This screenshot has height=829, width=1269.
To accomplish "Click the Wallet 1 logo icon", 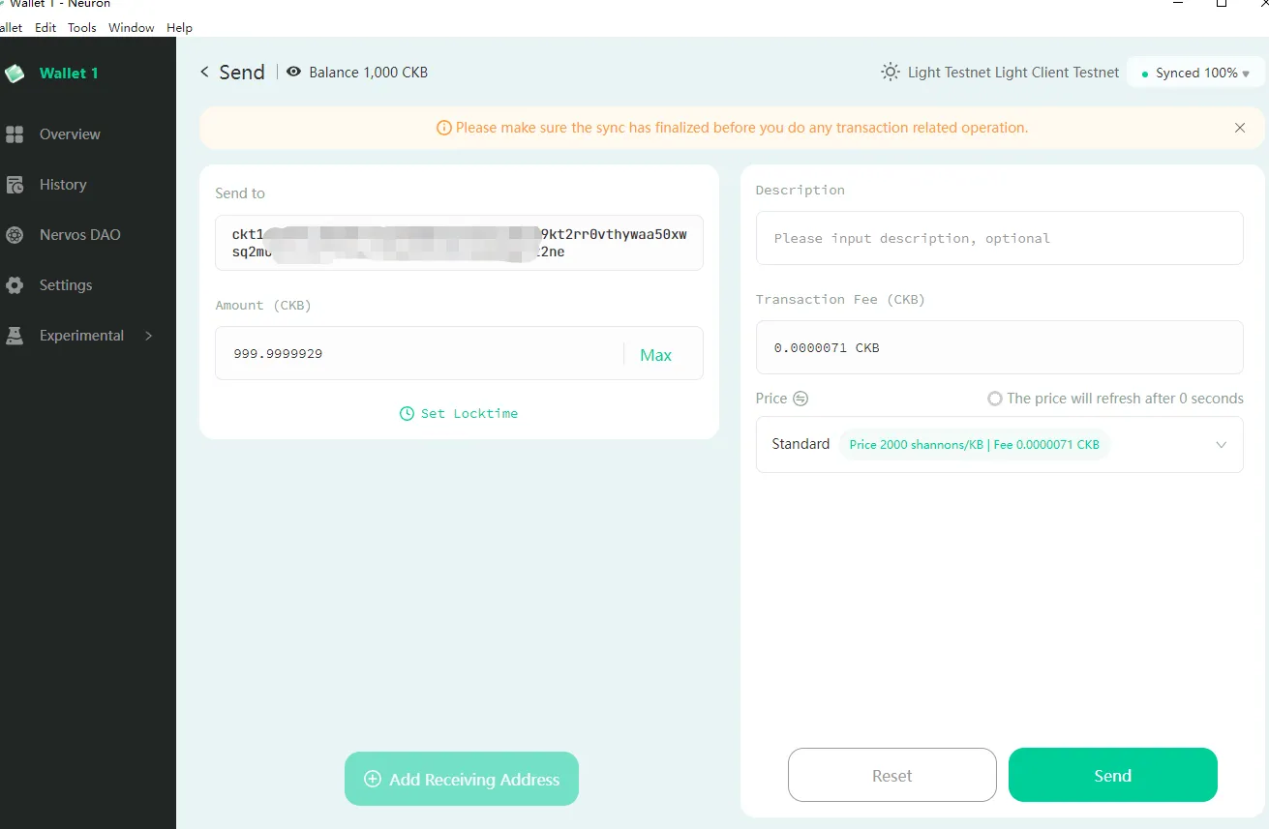I will click(x=14, y=74).
